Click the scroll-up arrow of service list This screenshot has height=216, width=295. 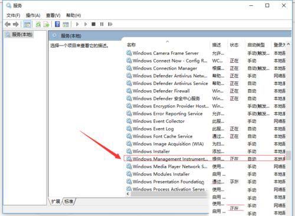point(289,44)
